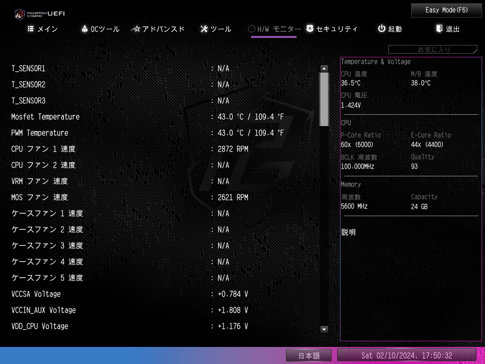Click the +1.808 V value

coord(233,310)
